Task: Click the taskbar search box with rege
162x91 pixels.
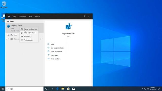Action: pos(25,89)
